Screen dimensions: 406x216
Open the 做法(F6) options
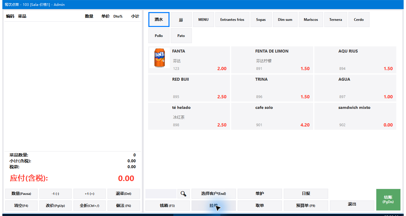coord(124,205)
